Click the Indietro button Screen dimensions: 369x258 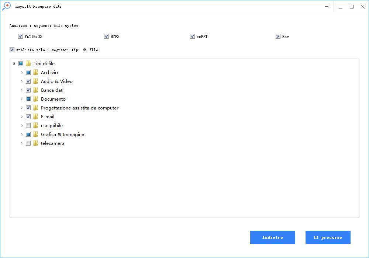click(x=272, y=237)
